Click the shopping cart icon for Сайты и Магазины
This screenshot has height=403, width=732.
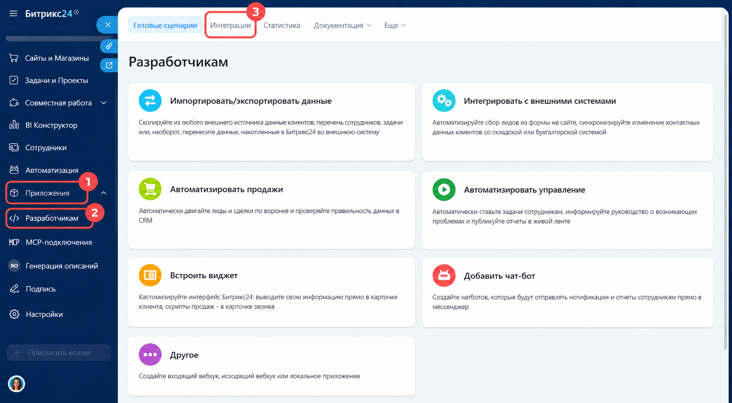pyautogui.click(x=14, y=58)
